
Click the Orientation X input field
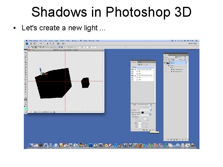[78, 47]
